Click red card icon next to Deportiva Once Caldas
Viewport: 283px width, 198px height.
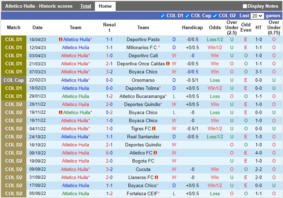coord(168,64)
